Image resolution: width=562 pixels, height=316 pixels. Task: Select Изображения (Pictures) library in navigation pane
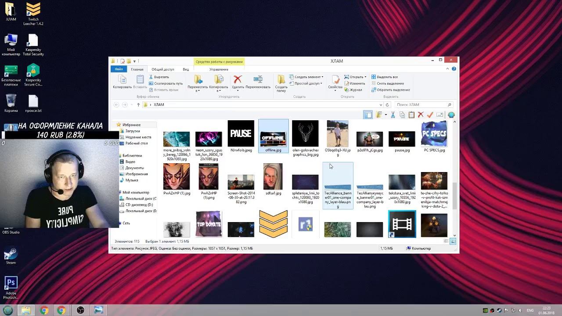136,174
